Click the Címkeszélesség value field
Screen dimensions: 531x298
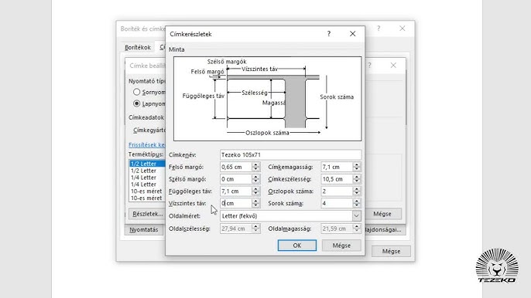coord(337,179)
